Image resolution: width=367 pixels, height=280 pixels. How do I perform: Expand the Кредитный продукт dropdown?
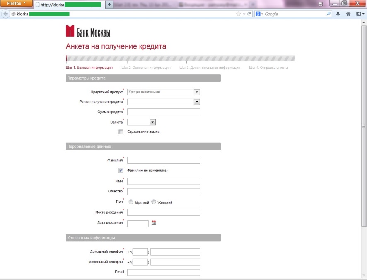click(x=164, y=92)
